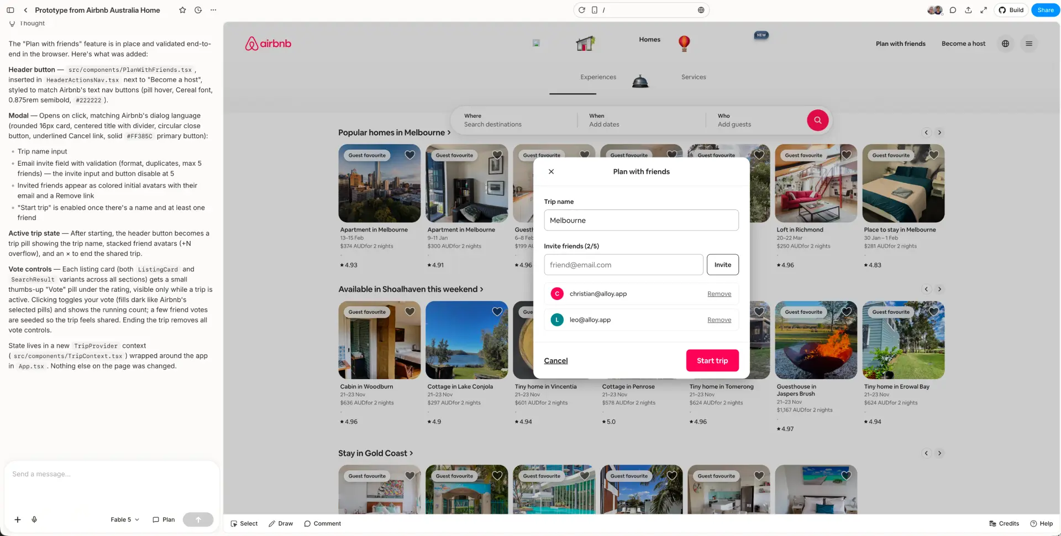
Task: Open the Who add guests field
Action: (x=754, y=120)
